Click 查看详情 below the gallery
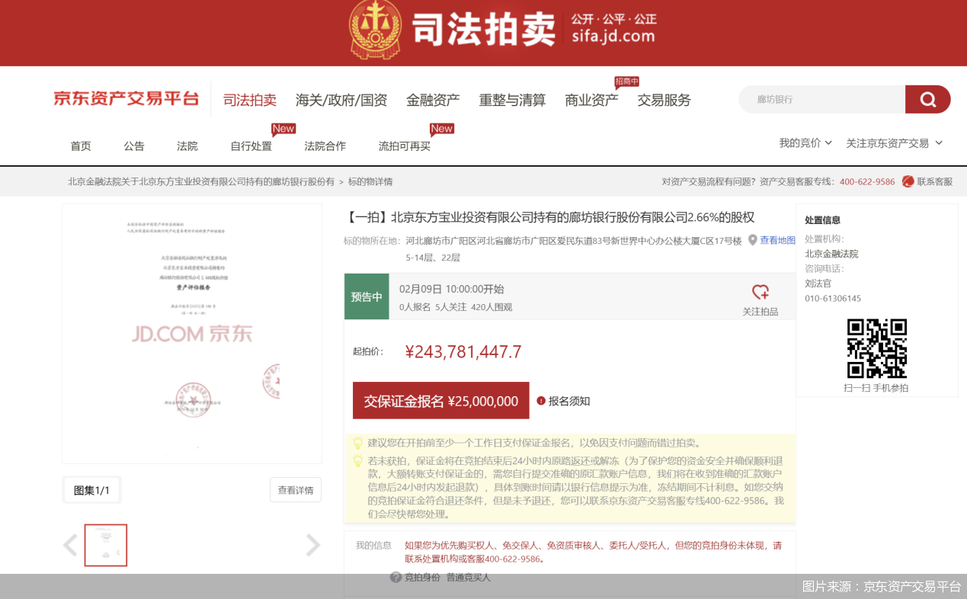Screen dimensions: 967x599 coord(295,490)
